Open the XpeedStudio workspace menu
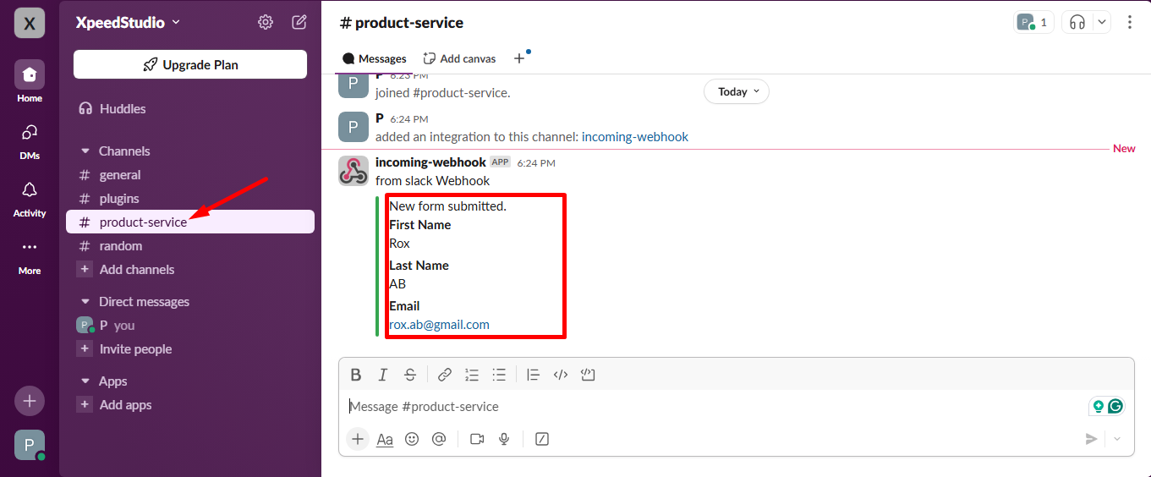The image size is (1151, 477). [128, 23]
